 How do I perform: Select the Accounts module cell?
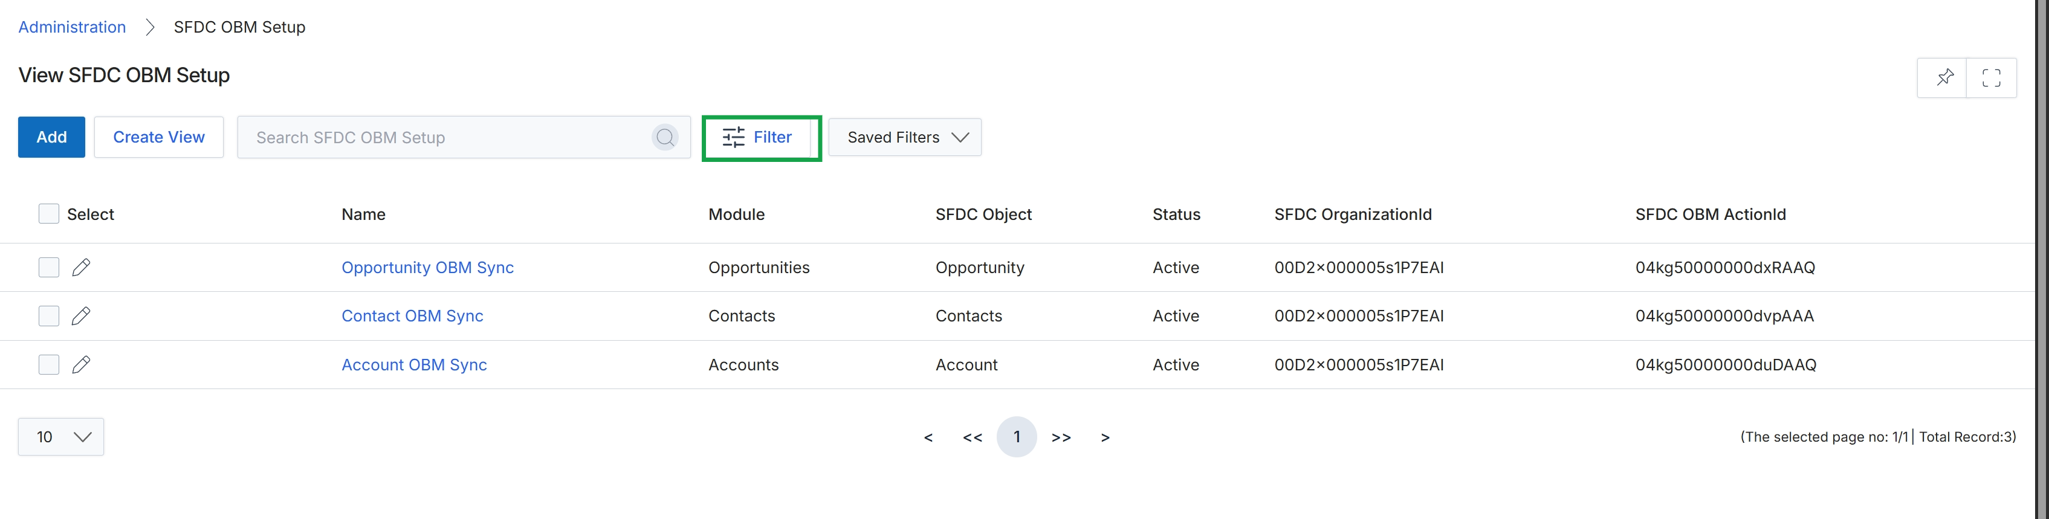coord(743,364)
